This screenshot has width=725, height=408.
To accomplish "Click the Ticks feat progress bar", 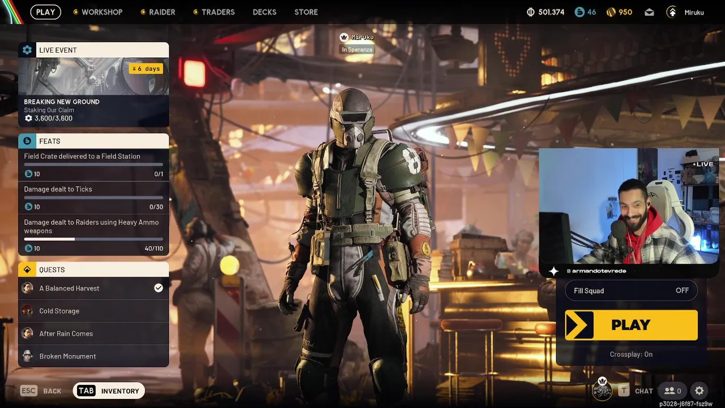I will coord(93,198).
